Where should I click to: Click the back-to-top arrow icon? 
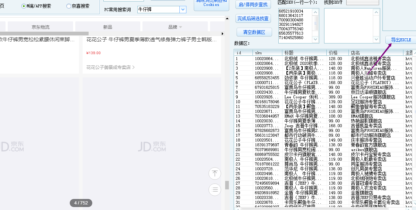[x=214, y=174]
